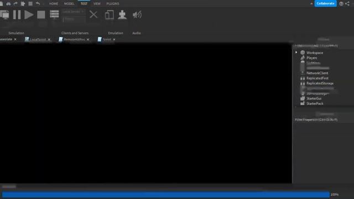Screen dimensions: 354x199
Task: Click the Players icon in Explorer
Action: 303,57
